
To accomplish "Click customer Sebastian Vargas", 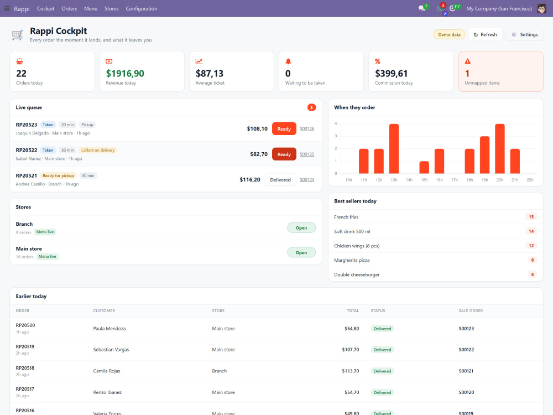I will pos(111,350).
